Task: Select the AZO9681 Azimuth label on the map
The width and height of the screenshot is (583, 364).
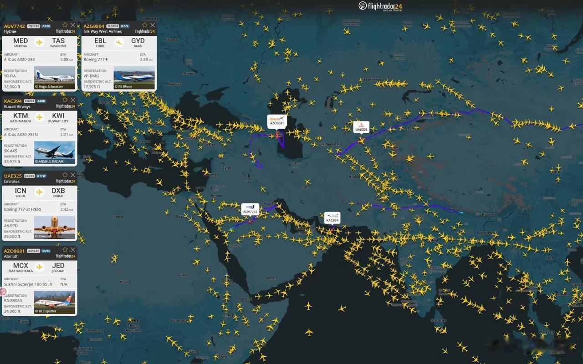Action: pos(277,121)
